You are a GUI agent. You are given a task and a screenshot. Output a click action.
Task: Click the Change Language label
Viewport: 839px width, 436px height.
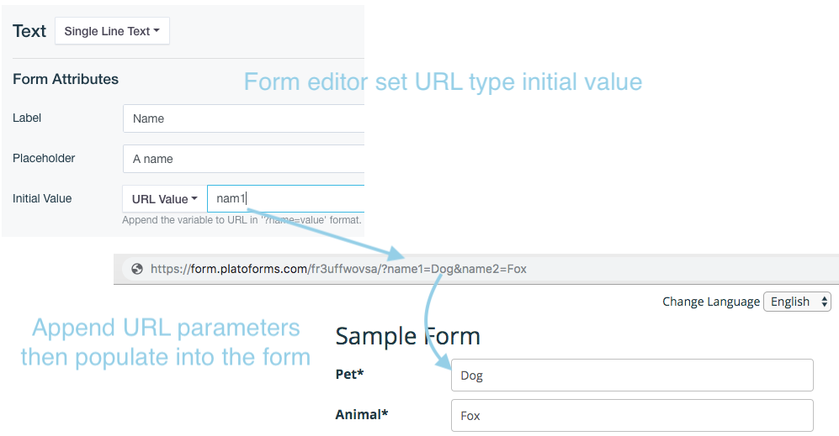[x=710, y=302]
